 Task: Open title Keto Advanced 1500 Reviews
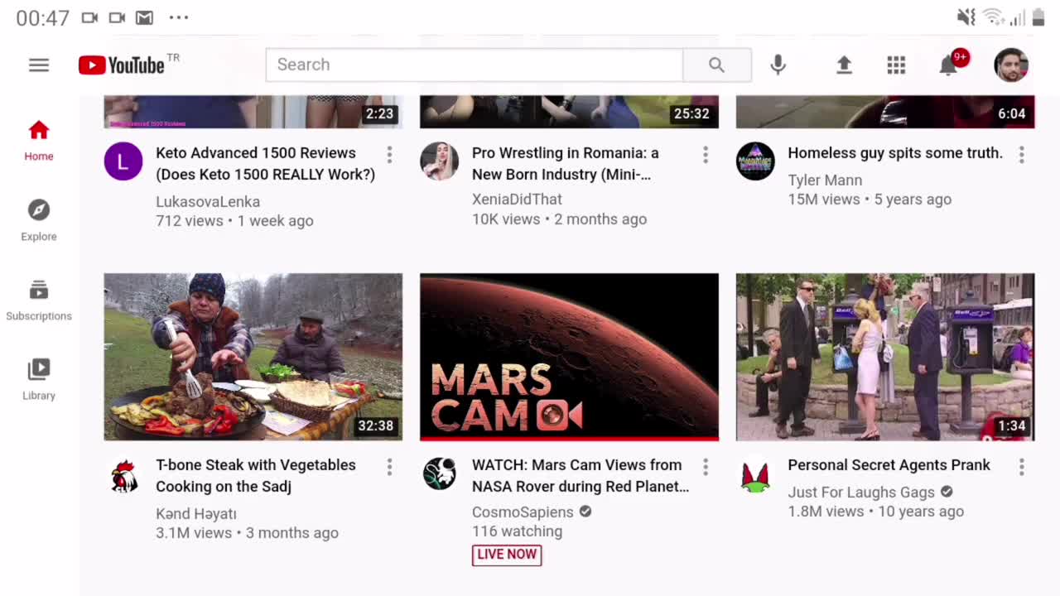[265, 164]
